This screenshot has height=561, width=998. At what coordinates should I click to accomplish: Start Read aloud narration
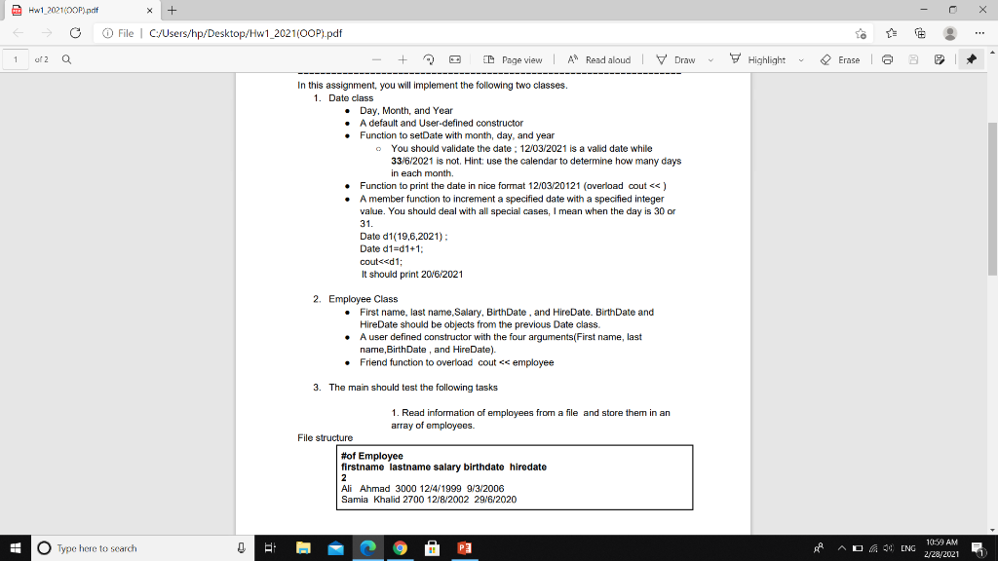(599, 59)
